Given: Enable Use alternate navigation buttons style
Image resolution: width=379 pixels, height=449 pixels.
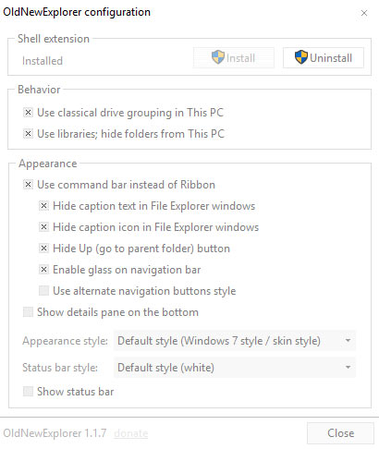Looking at the screenshot, I should 43,291.
